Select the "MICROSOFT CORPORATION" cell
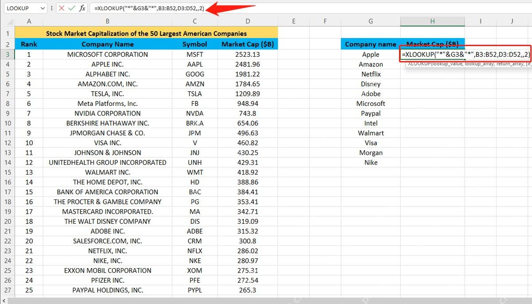The height and width of the screenshot is (304, 532). [x=107, y=55]
